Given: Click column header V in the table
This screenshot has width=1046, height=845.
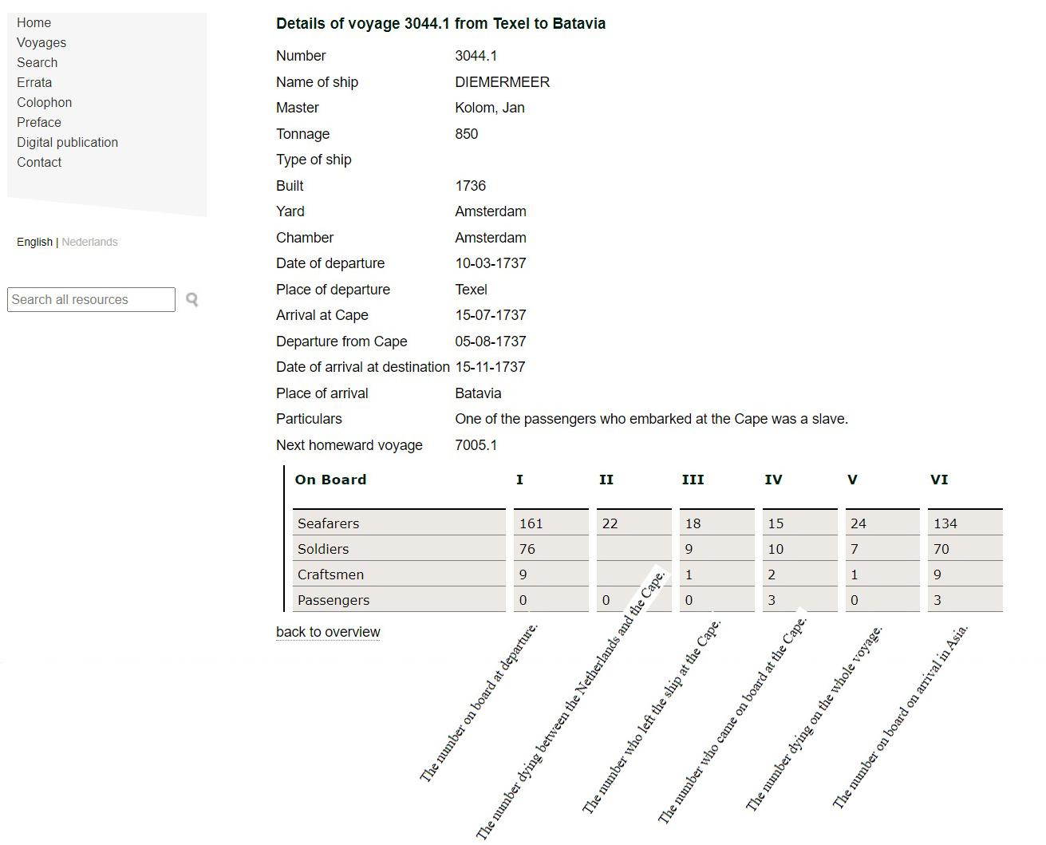Looking at the screenshot, I should (x=852, y=480).
